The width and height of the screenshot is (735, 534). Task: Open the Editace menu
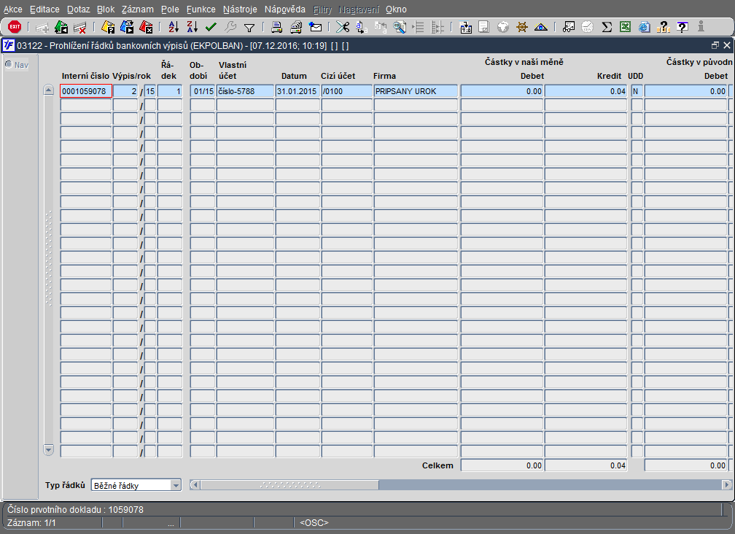44,9
